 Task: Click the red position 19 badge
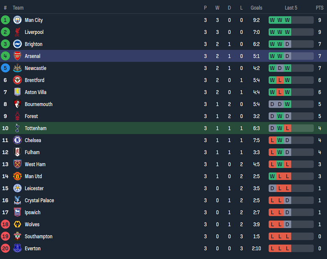pyautogui.click(x=5, y=237)
